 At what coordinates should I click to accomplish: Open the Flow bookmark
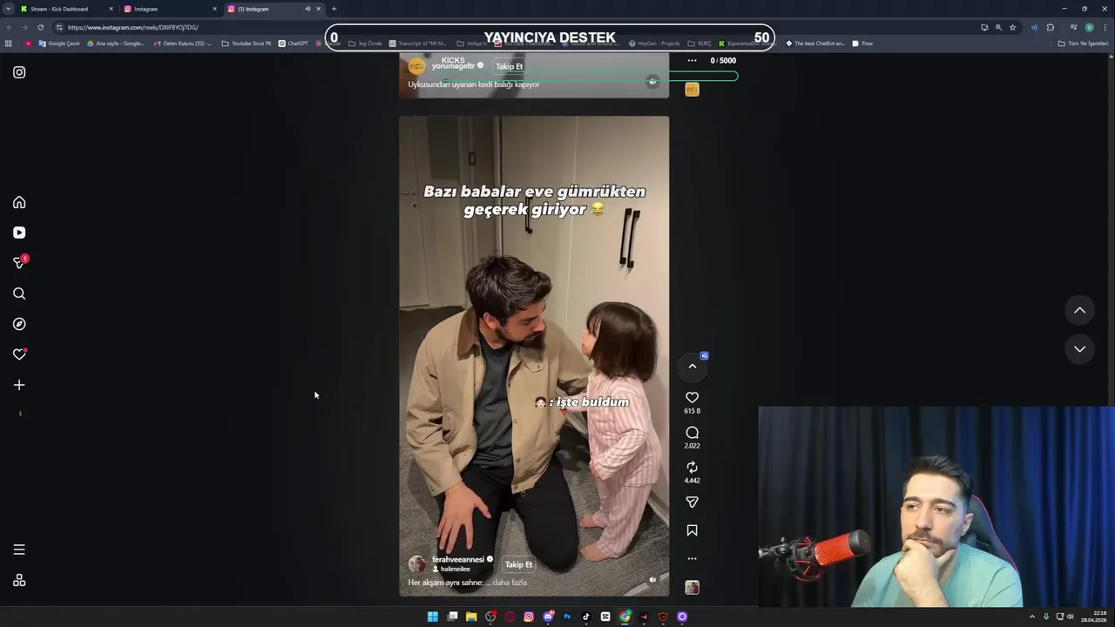(862, 44)
